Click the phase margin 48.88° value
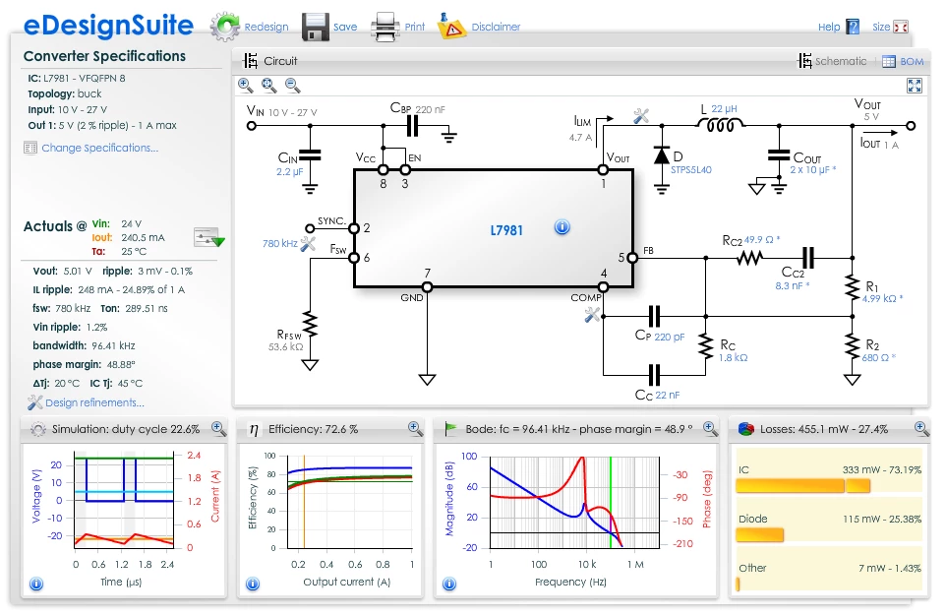This screenshot has width=946, height=616. (121, 365)
